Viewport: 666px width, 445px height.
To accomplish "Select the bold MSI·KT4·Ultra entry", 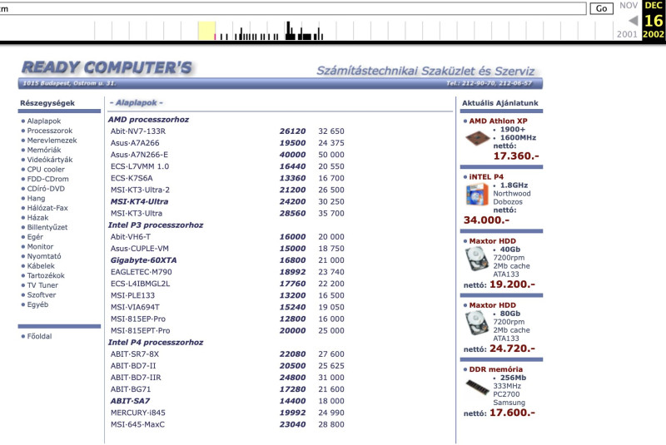I will pyautogui.click(x=139, y=202).
